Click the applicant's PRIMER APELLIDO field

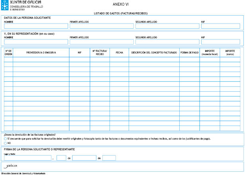tap(101, 26)
